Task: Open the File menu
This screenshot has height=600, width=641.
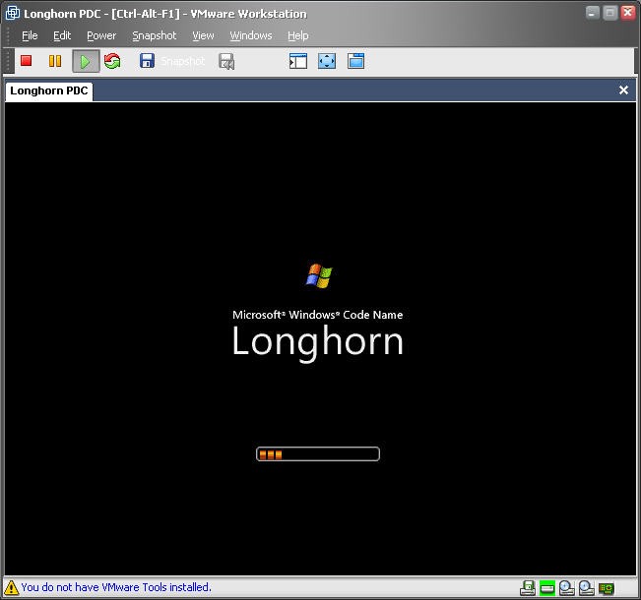Action: [30, 35]
